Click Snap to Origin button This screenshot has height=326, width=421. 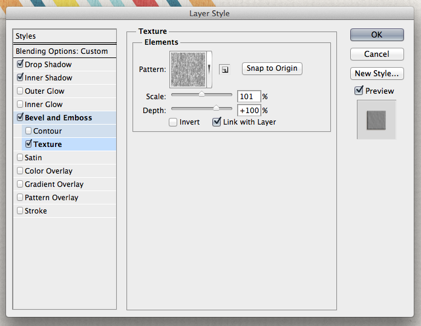[272, 68]
